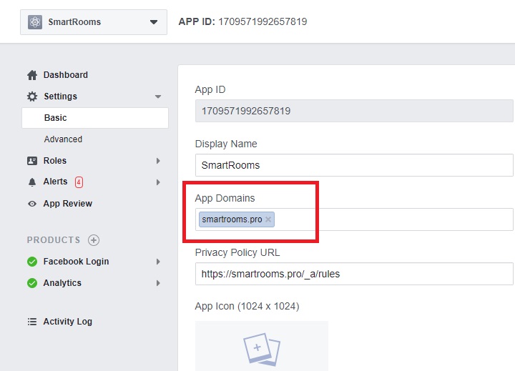This screenshot has width=515, height=371.
Task: Expand the Facebook Login submenu arrow
Action: pos(158,262)
